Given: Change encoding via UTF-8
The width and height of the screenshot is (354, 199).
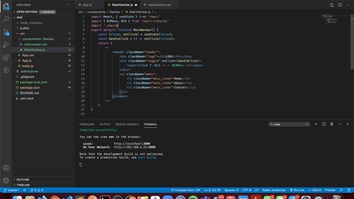Looking at the screenshot, I should 247,190.
